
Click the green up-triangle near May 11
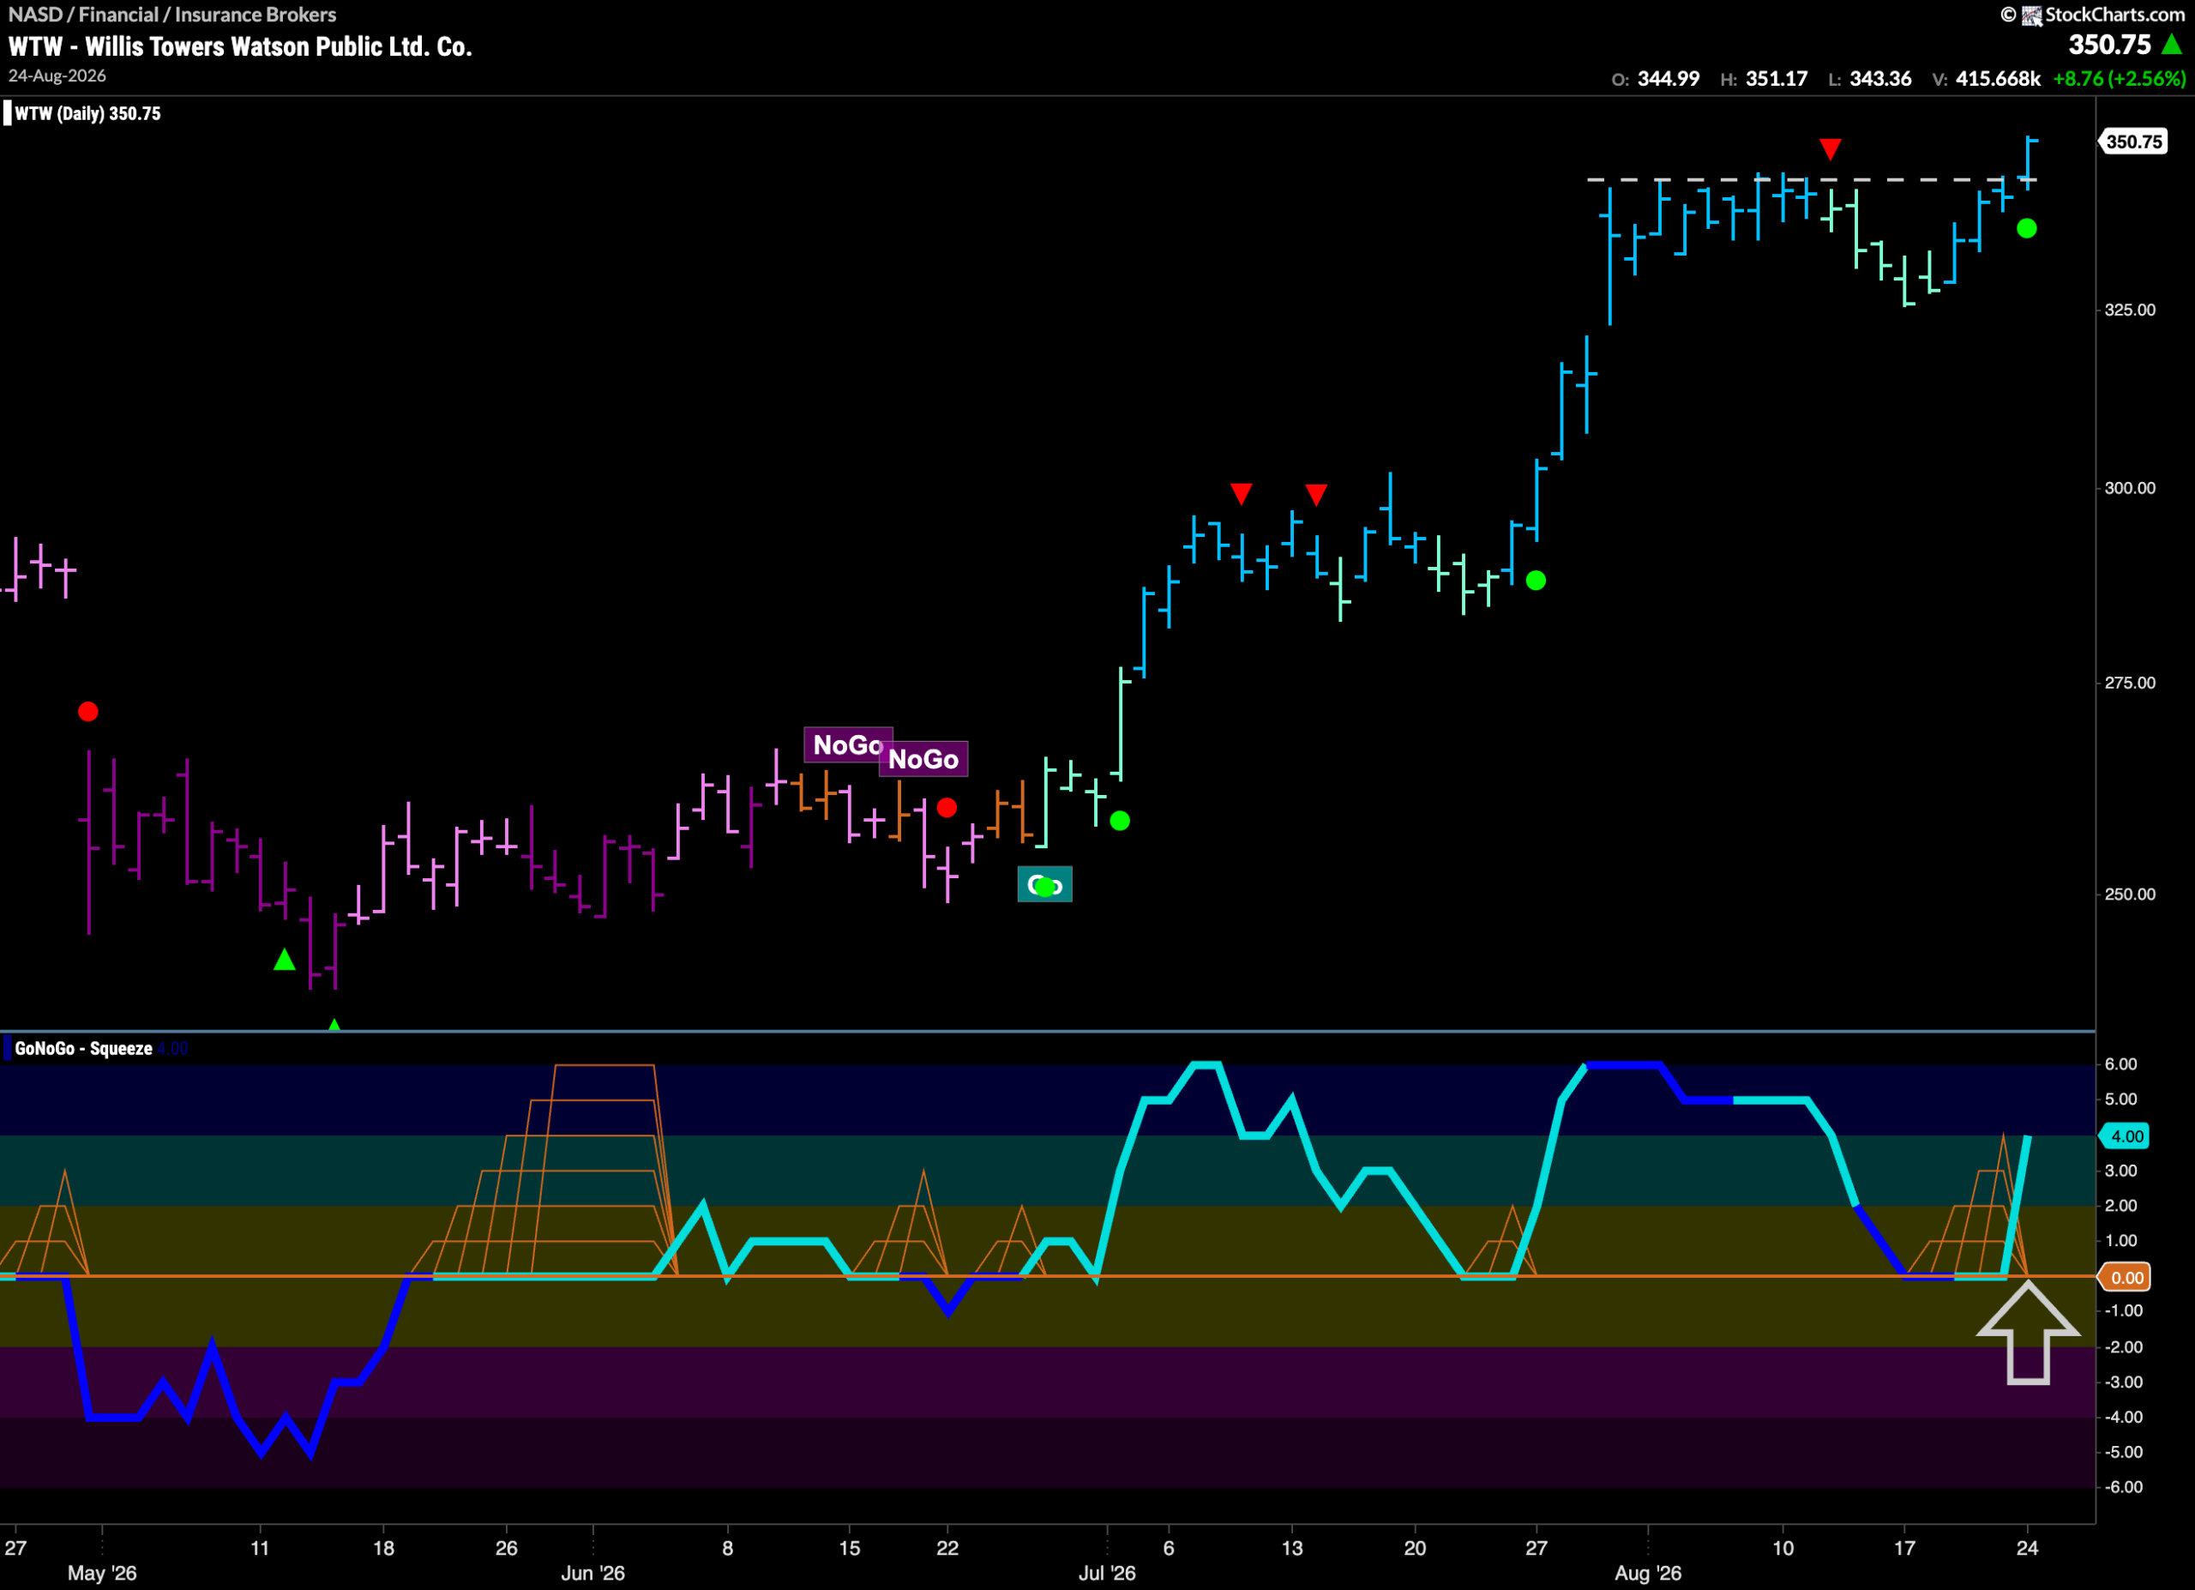point(284,960)
